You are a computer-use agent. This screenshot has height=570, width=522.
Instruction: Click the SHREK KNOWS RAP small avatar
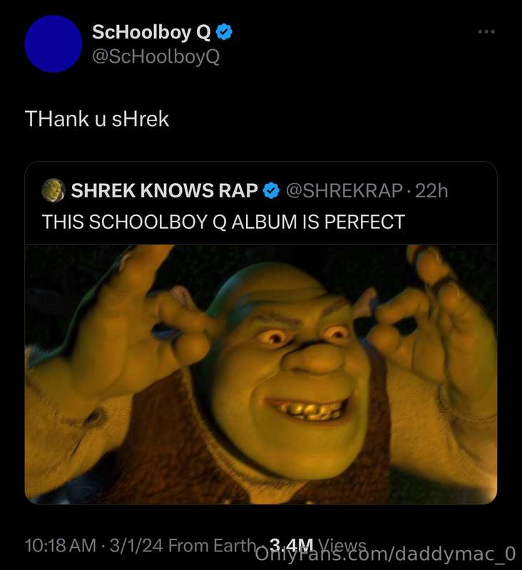click(x=53, y=190)
